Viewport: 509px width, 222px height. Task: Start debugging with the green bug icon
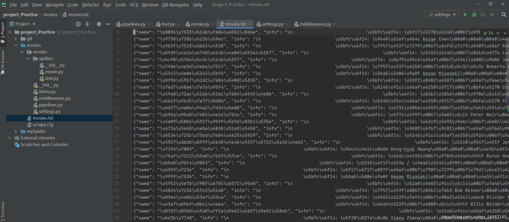coord(474,15)
